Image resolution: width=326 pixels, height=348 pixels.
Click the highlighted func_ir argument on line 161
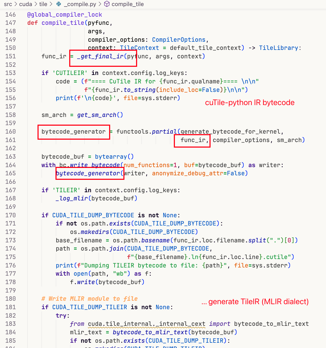(x=192, y=140)
